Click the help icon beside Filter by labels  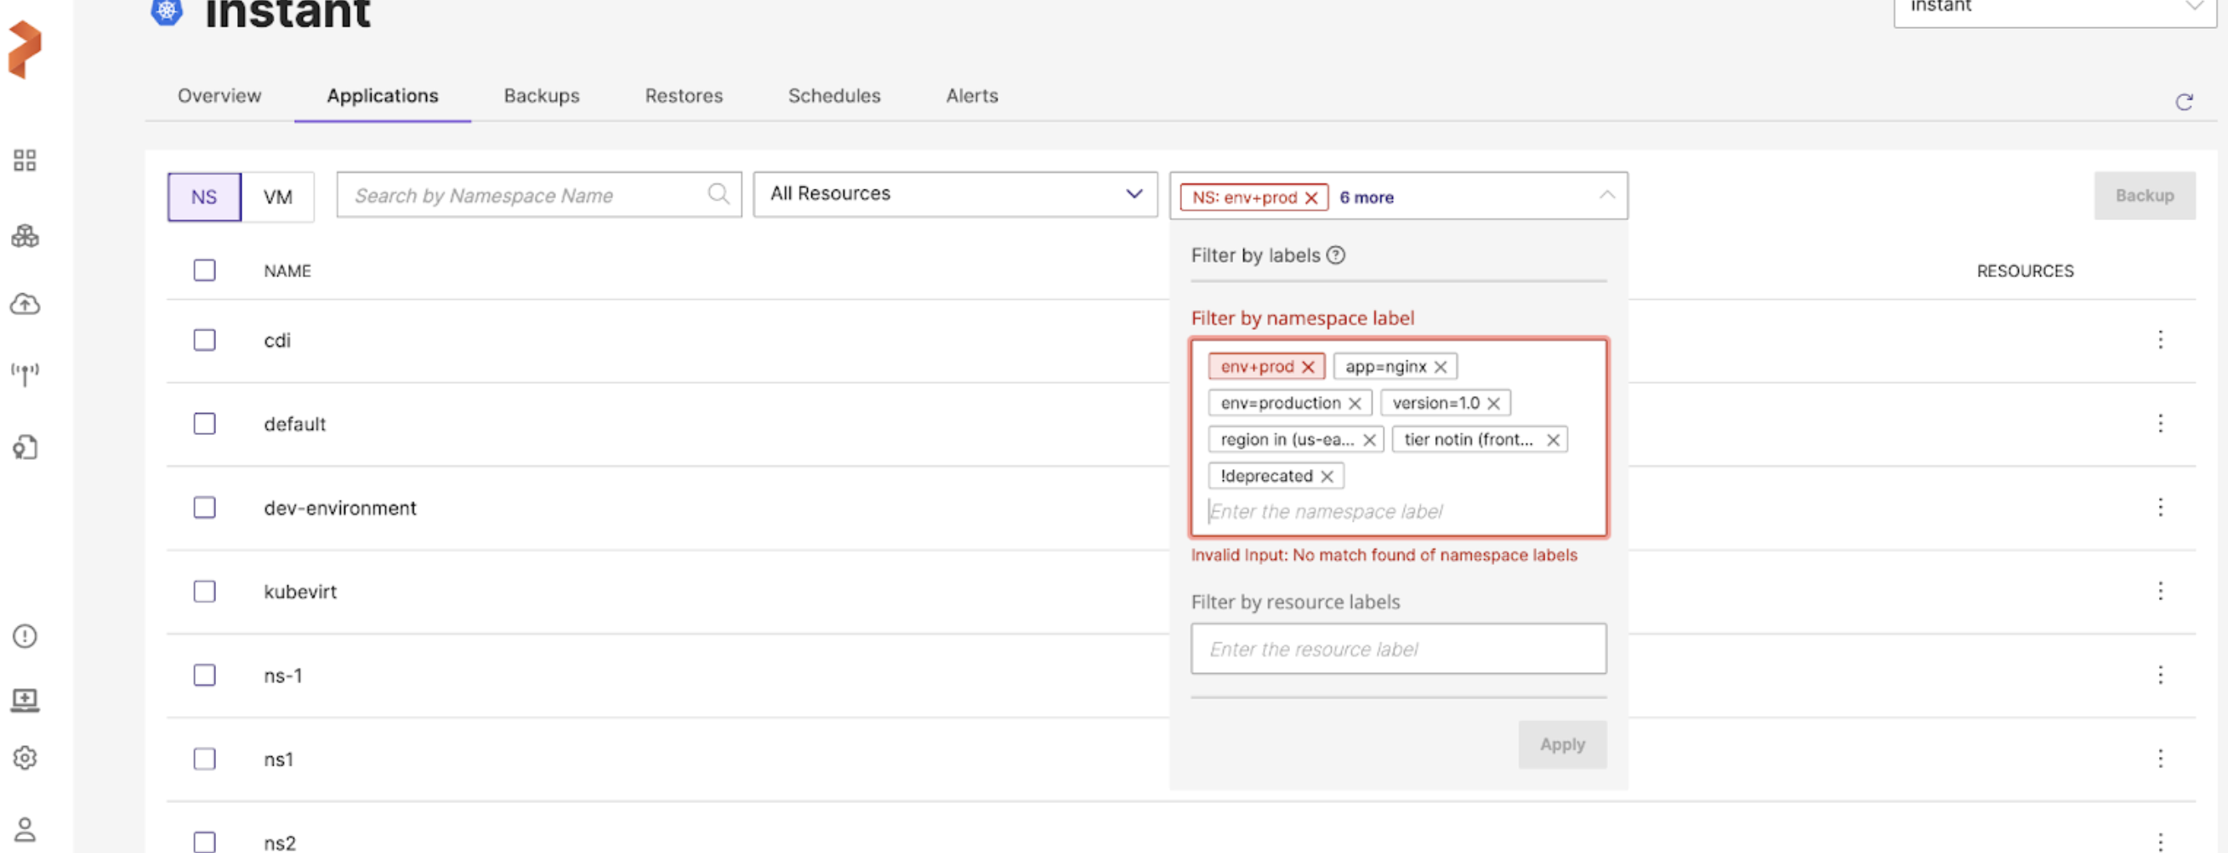pos(1335,255)
